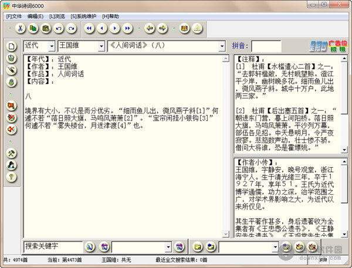
Task: Click the second red-crossed delete sidebar icon
Action: [12, 118]
